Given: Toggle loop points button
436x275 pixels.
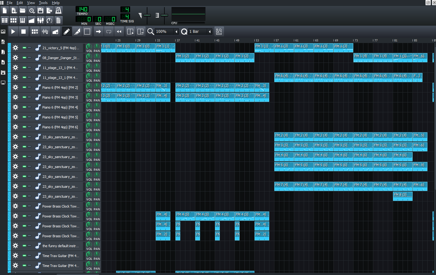Looking at the screenshot, I should [x=109, y=32].
